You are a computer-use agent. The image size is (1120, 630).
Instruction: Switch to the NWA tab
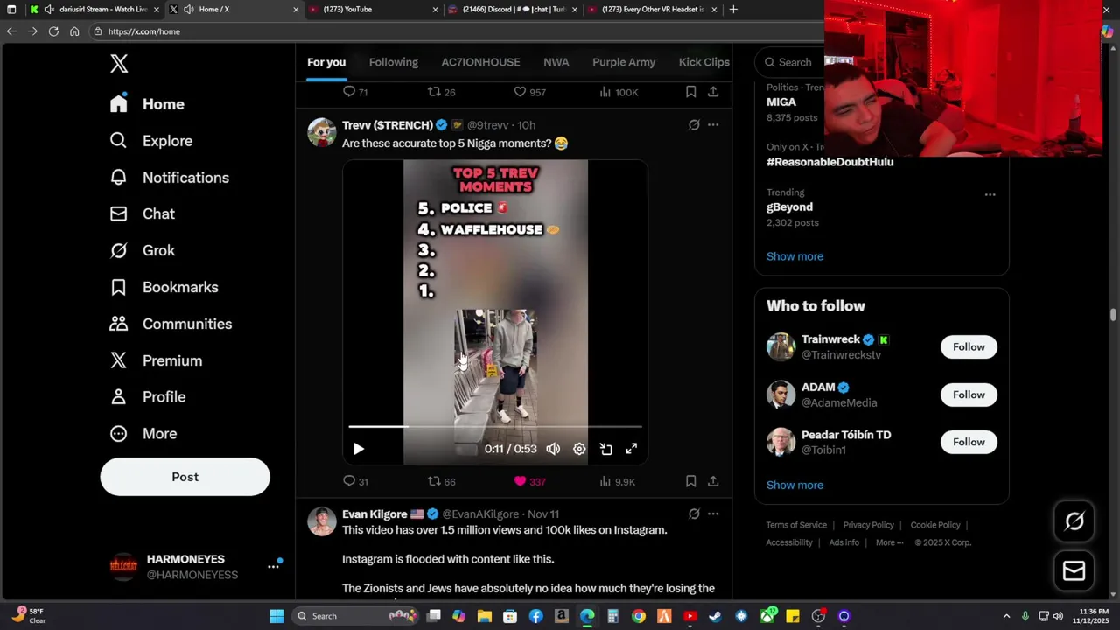click(x=556, y=62)
